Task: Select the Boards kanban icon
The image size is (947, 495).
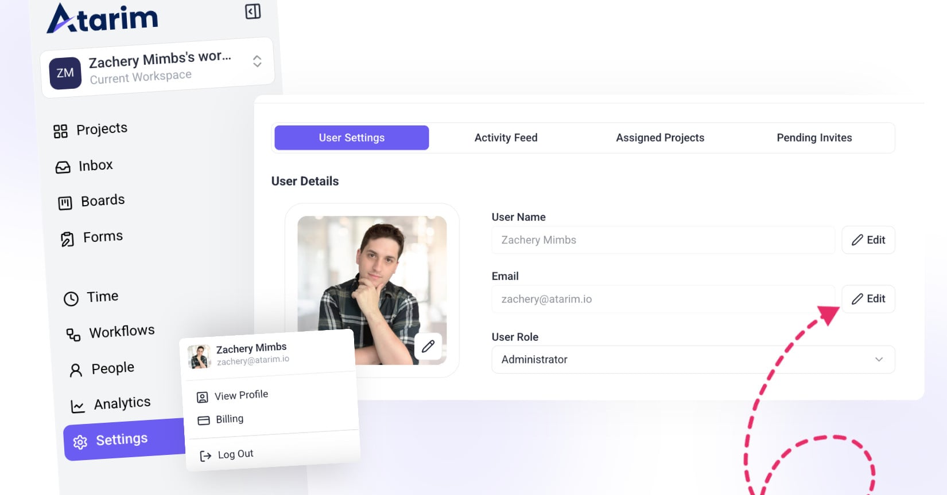Action: pos(65,203)
